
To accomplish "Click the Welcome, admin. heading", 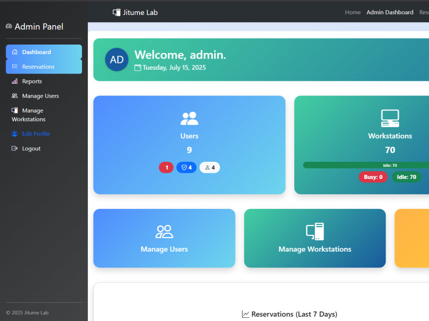I will pyautogui.click(x=180, y=55).
